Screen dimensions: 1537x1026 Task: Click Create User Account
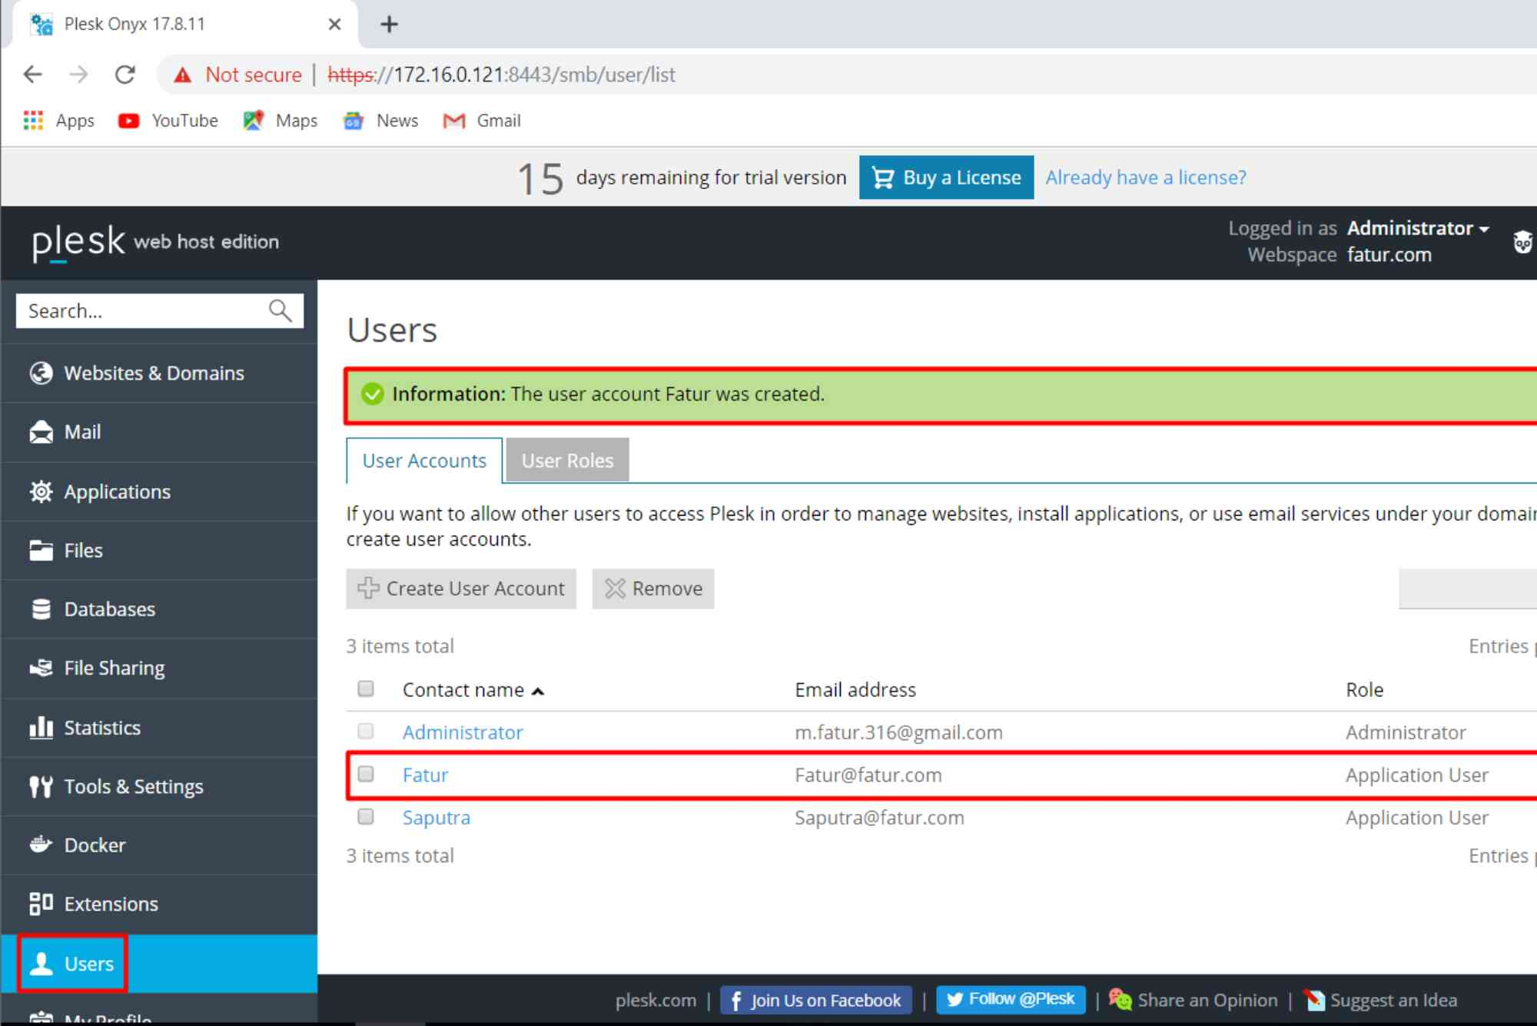460,589
